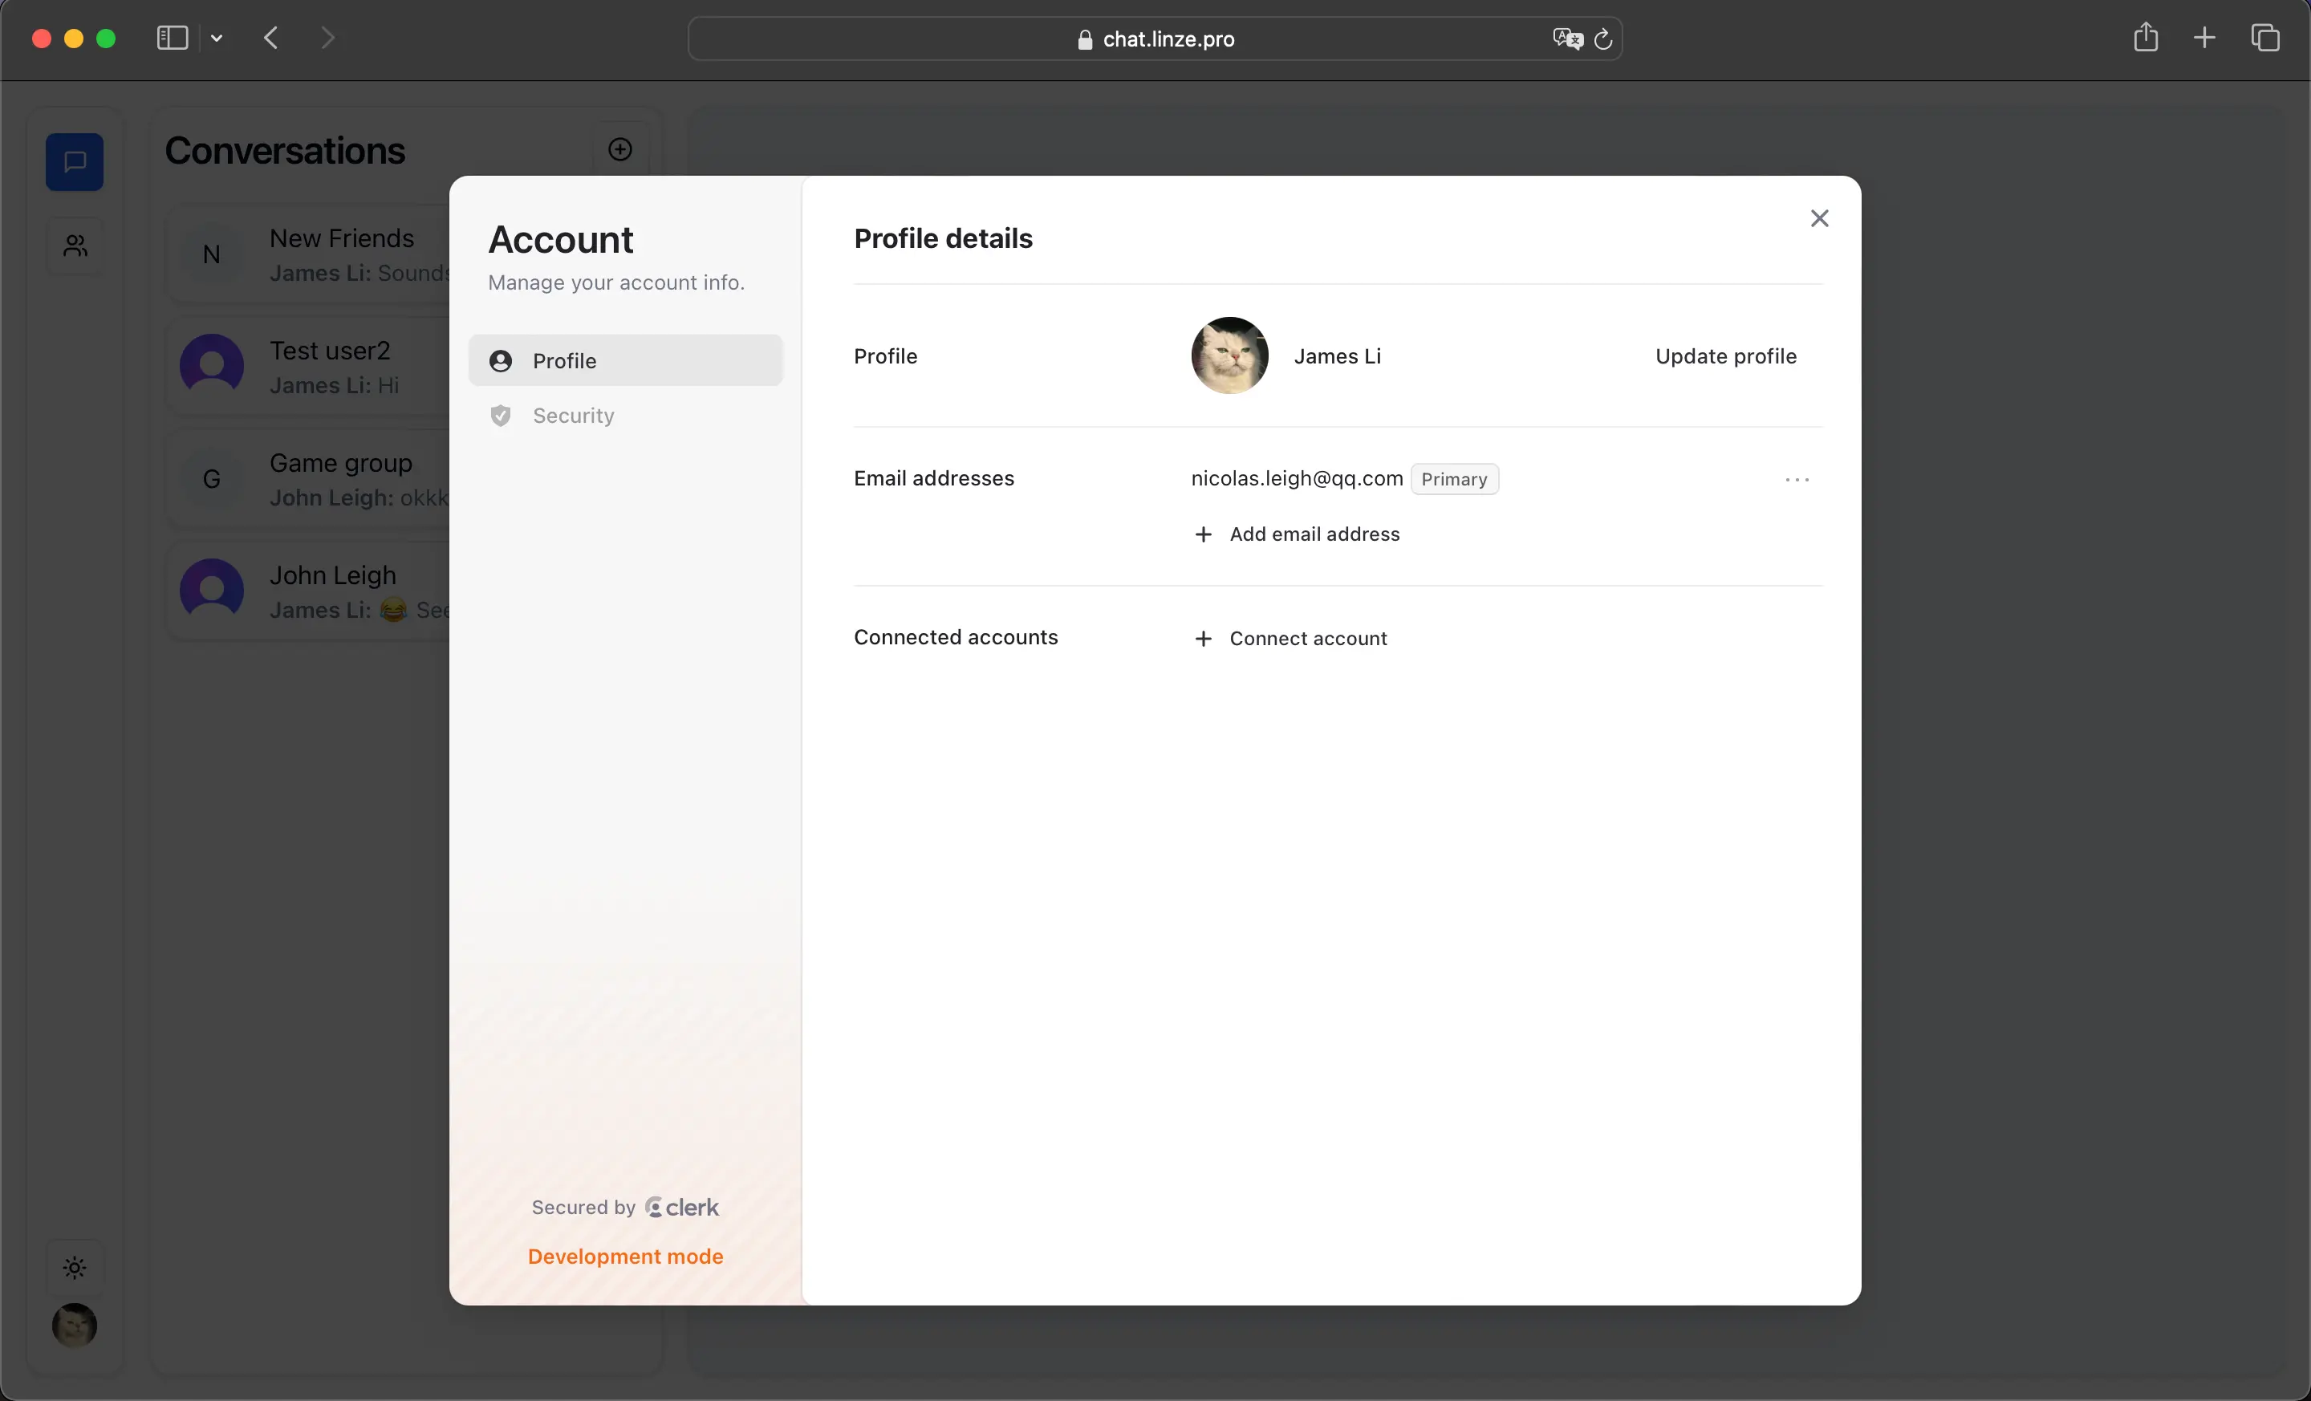Select the Profile tab in sidebar

click(x=563, y=361)
